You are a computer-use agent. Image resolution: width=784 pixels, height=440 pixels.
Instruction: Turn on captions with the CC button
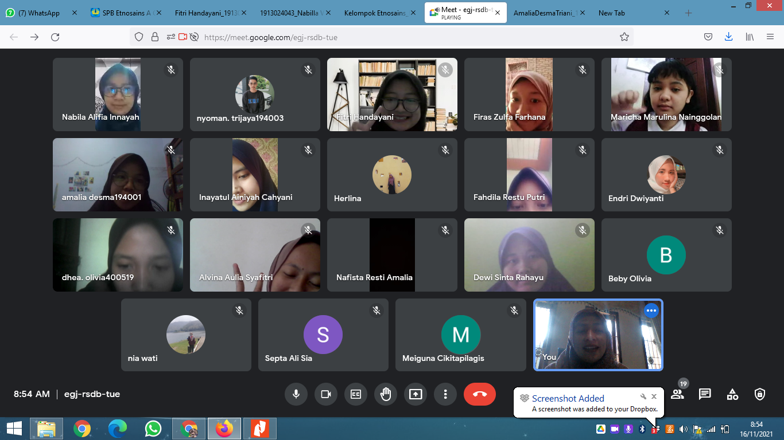356,394
